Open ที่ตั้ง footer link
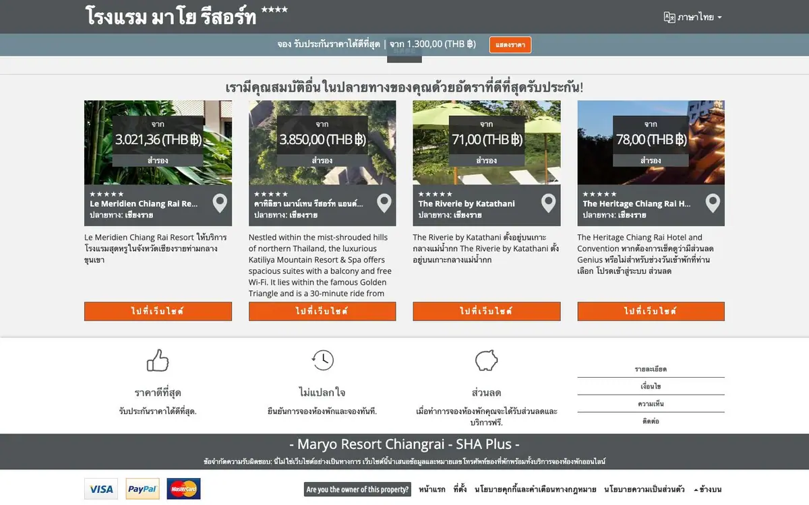This screenshot has width=809, height=505. (x=460, y=490)
